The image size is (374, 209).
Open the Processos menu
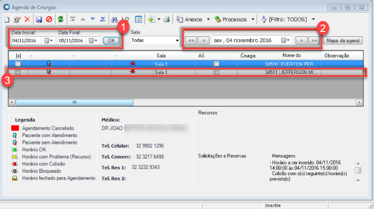[x=234, y=20]
